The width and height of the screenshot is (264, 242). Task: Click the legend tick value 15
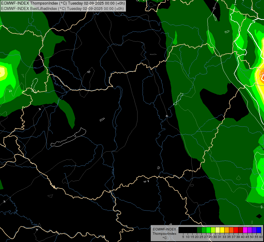click(x=193, y=237)
